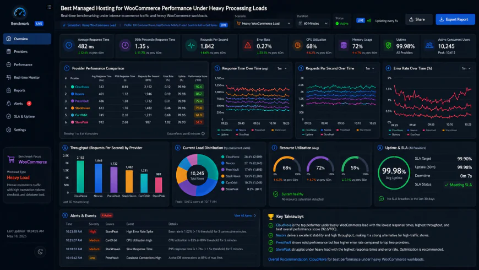This screenshot has height=270, width=479.
Task: Toggle dark mode moon icon
Action: (x=40, y=252)
